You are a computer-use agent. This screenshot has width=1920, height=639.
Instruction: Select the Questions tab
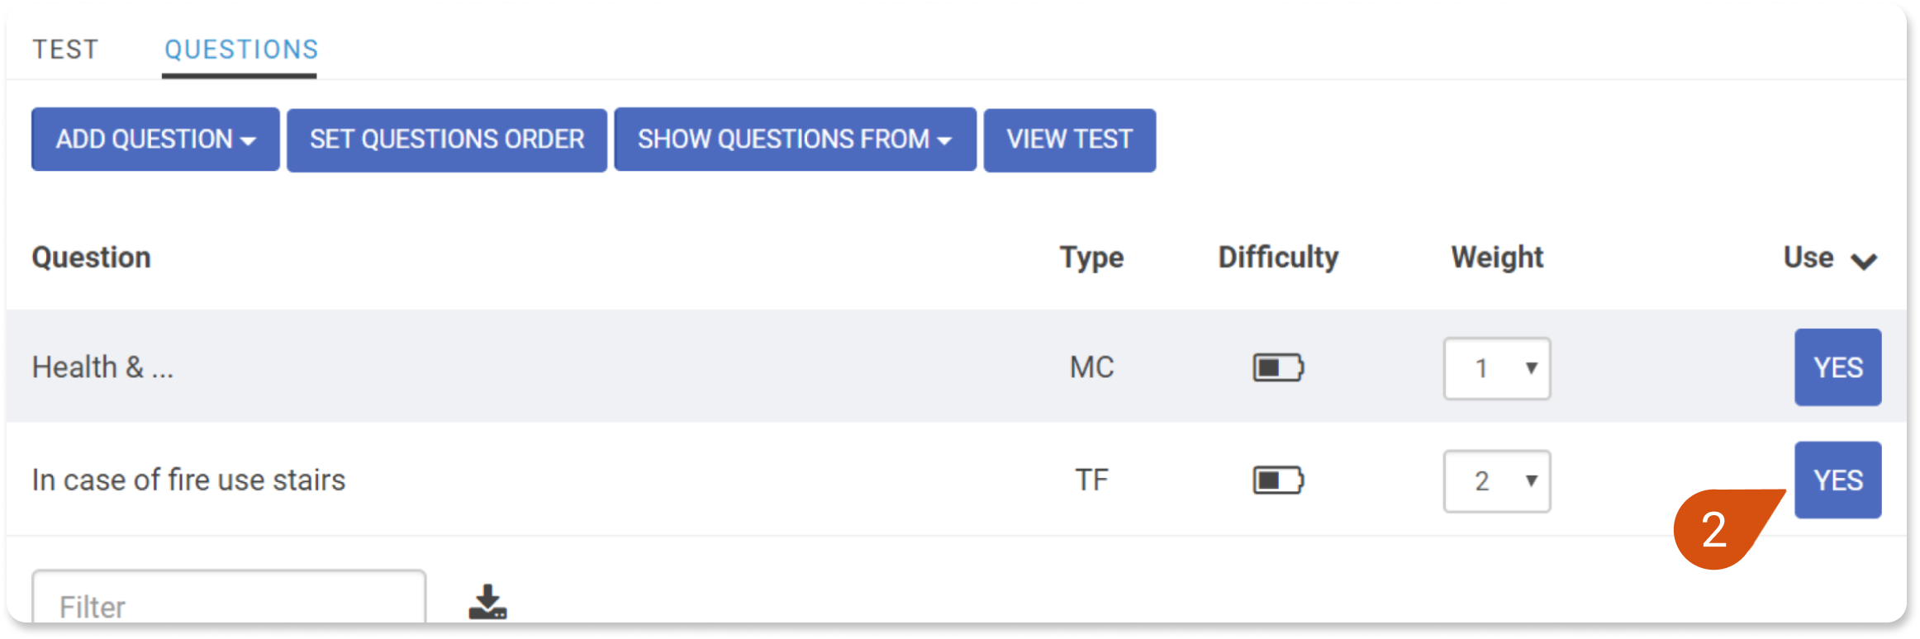[241, 50]
